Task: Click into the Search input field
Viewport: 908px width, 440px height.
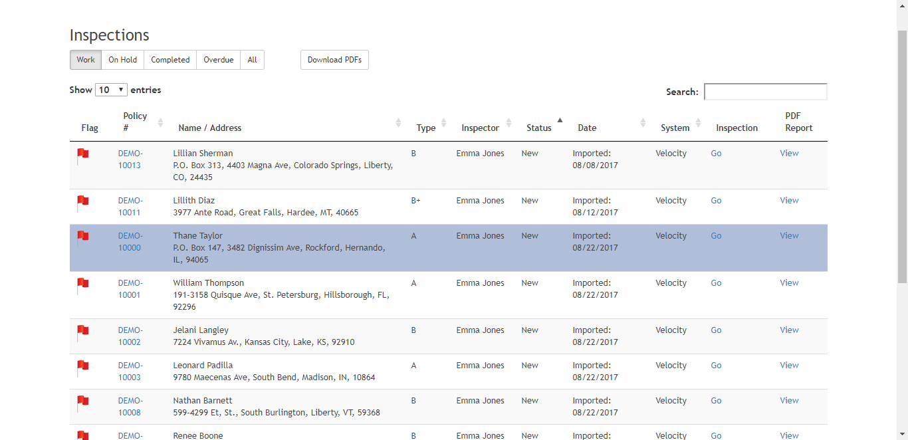Action: tap(765, 92)
